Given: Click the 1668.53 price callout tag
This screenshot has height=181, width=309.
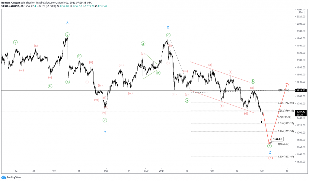Looking at the screenshot, I should coord(278,139).
